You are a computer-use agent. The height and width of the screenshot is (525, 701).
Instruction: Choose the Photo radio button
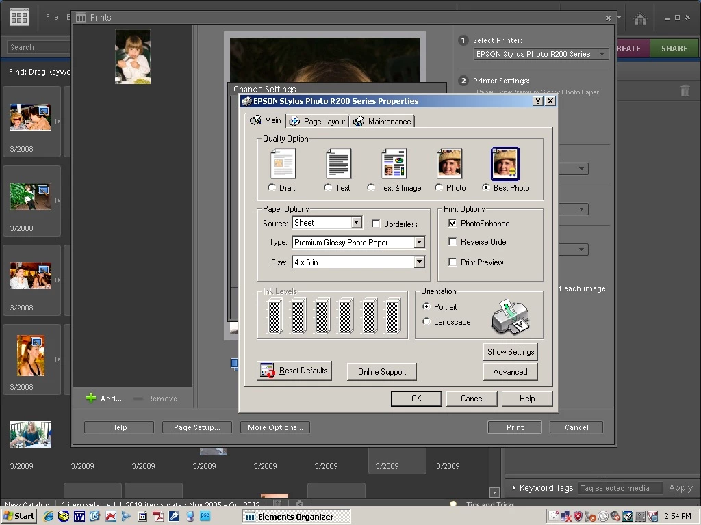pyautogui.click(x=439, y=187)
